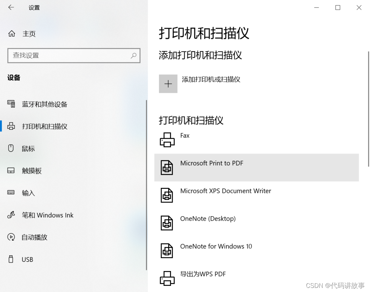This screenshot has height=292, width=370.
Task: Select Microsoft Print to PDF text
Action: point(212,163)
